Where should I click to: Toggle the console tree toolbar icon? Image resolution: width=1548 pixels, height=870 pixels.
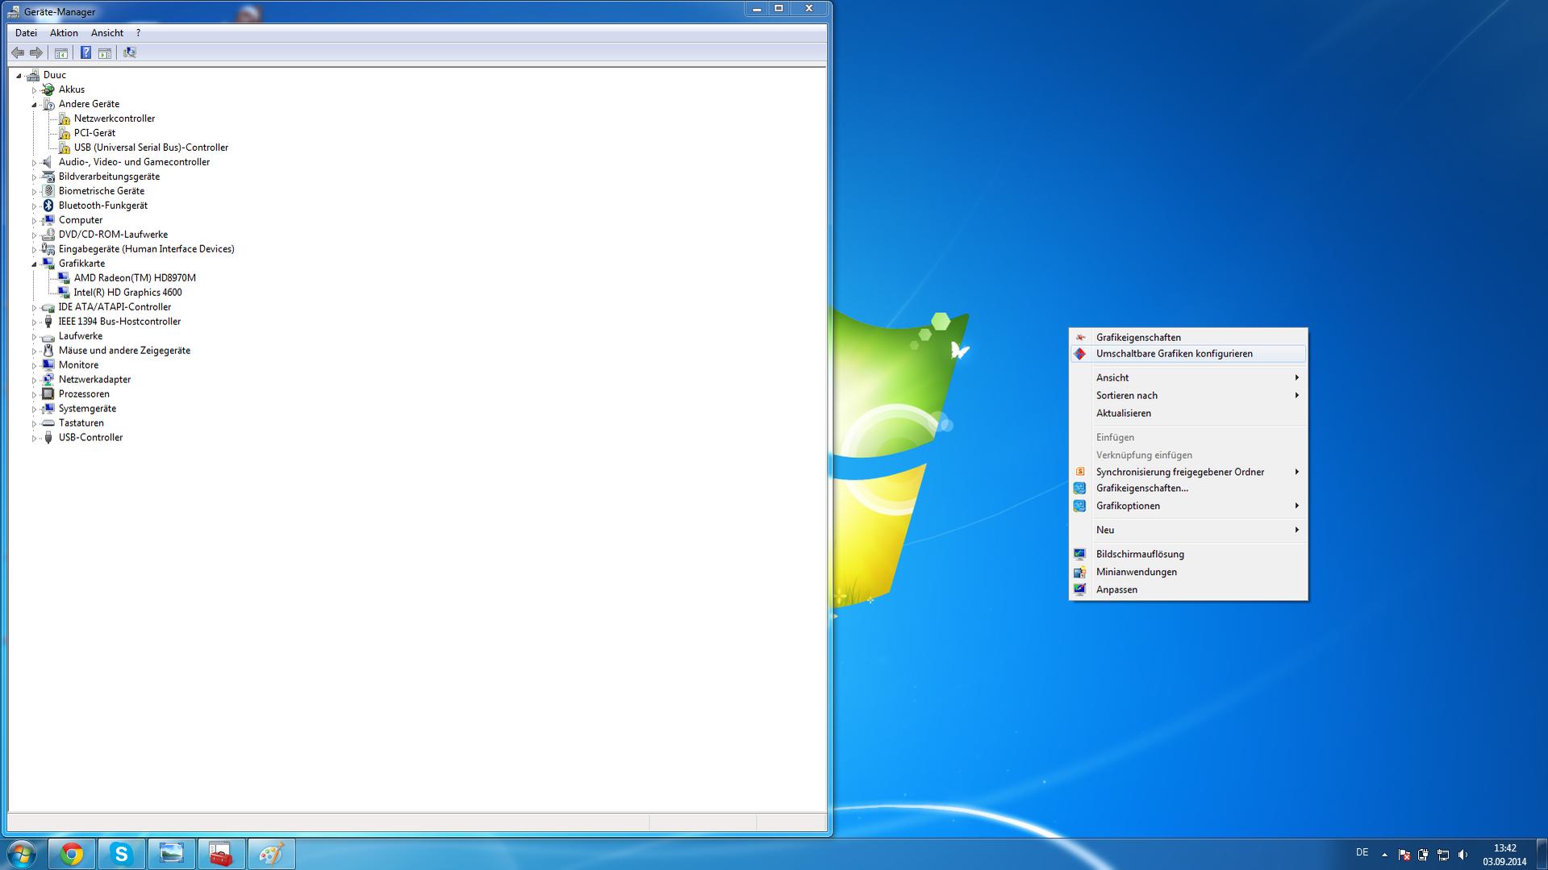point(61,53)
